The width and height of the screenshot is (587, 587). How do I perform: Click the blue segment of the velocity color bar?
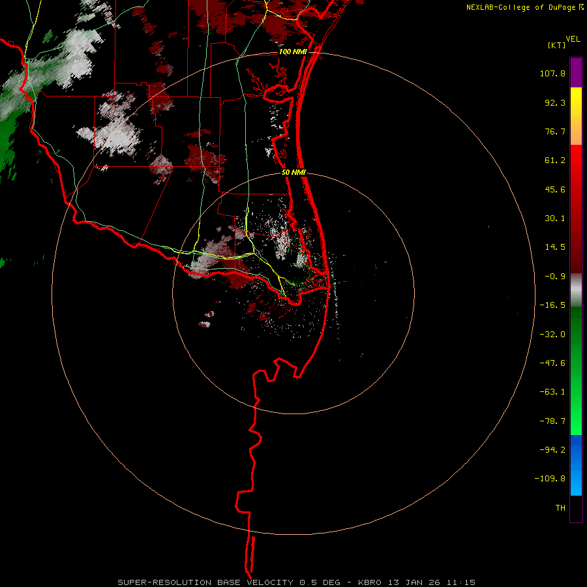click(576, 465)
